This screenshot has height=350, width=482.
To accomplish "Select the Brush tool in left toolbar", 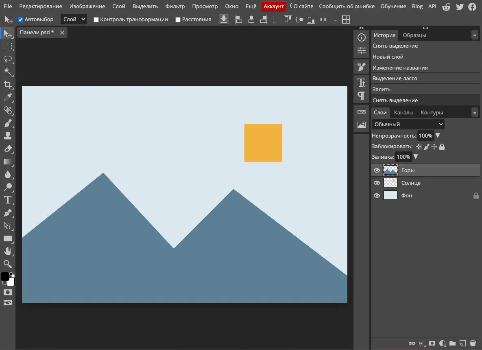I will tap(8, 123).
